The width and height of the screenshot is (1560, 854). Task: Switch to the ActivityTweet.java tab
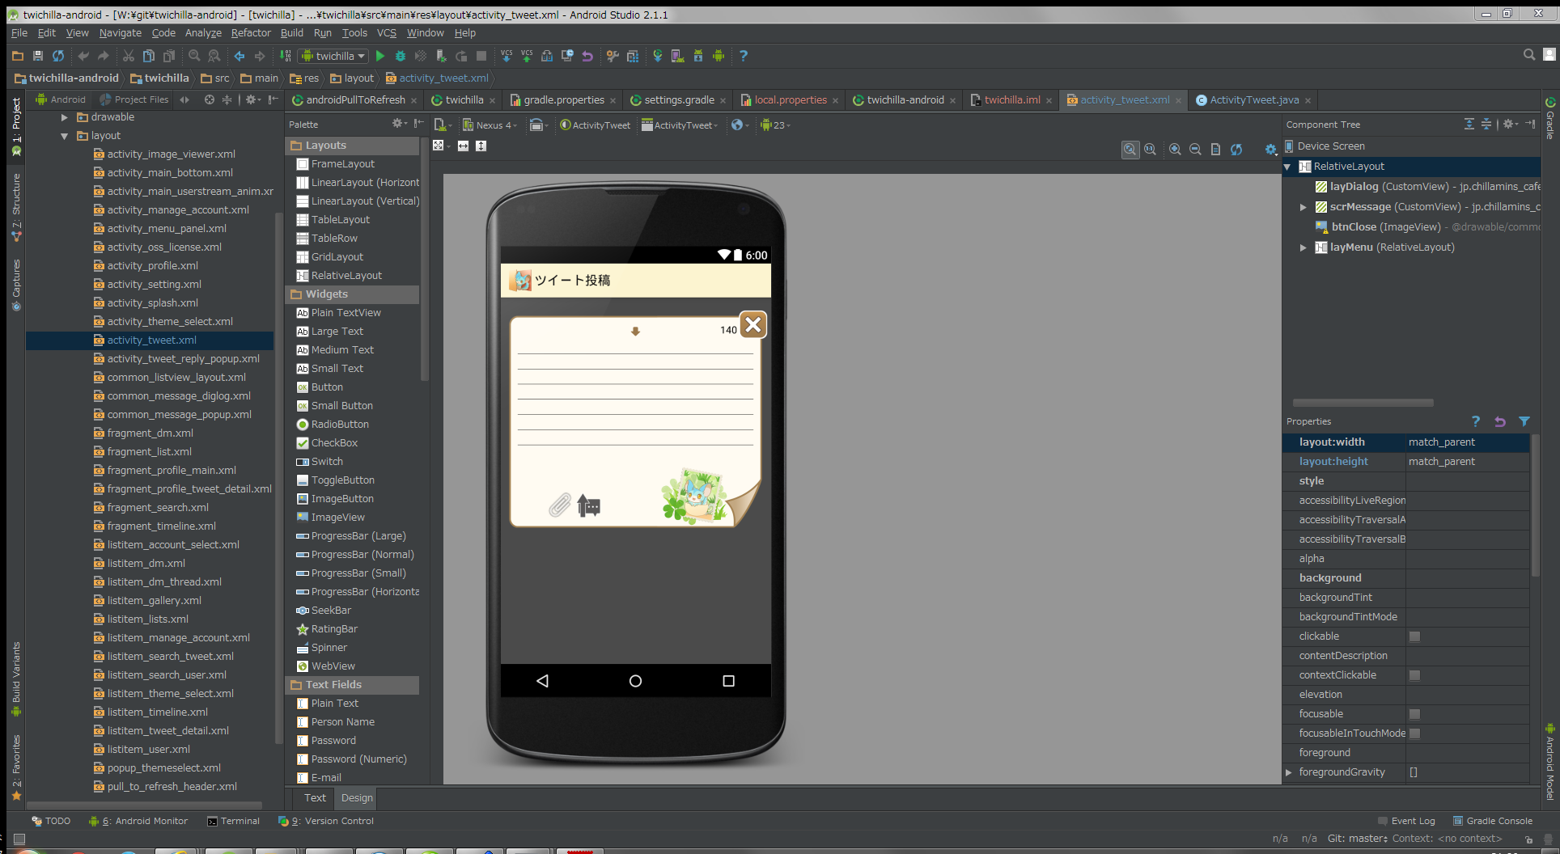click(1253, 99)
